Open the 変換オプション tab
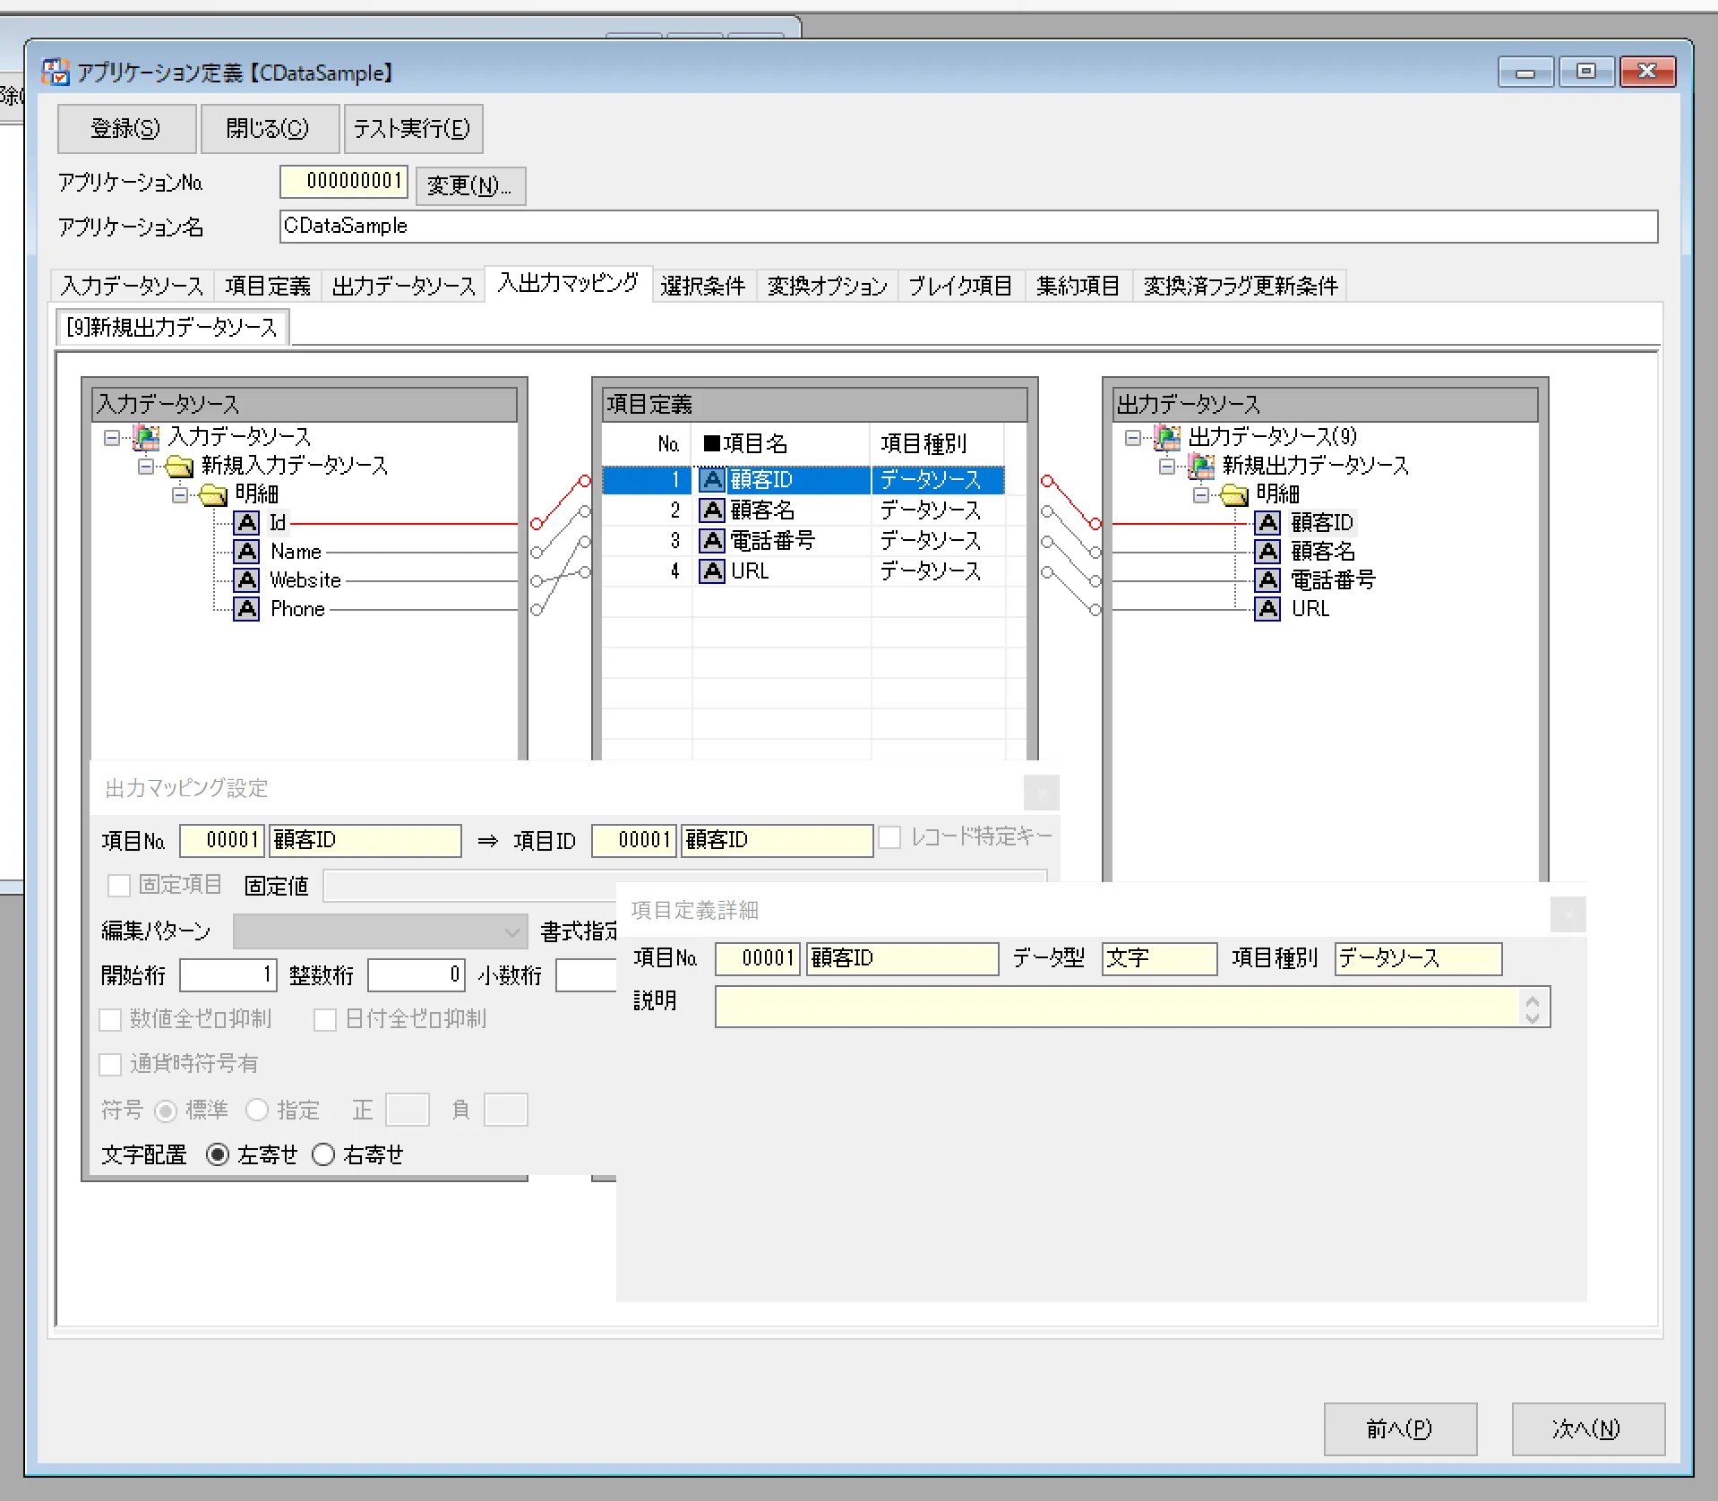This screenshot has width=1718, height=1501. [x=827, y=286]
